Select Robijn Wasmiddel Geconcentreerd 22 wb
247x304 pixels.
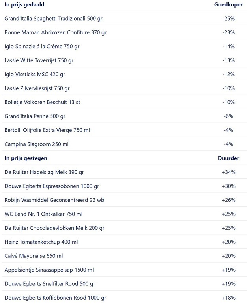(x=53, y=200)
